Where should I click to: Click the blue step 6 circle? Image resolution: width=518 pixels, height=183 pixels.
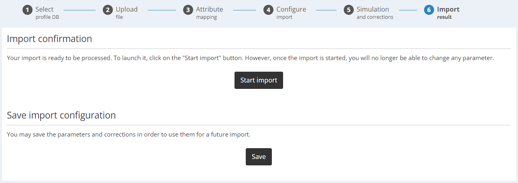coord(429,10)
